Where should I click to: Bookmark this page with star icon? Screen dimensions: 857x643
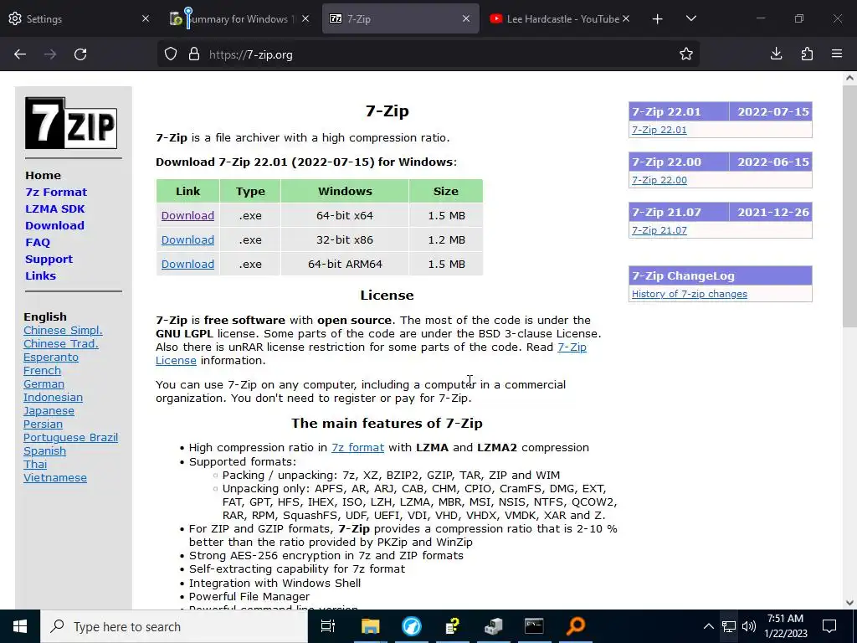pyautogui.click(x=686, y=54)
